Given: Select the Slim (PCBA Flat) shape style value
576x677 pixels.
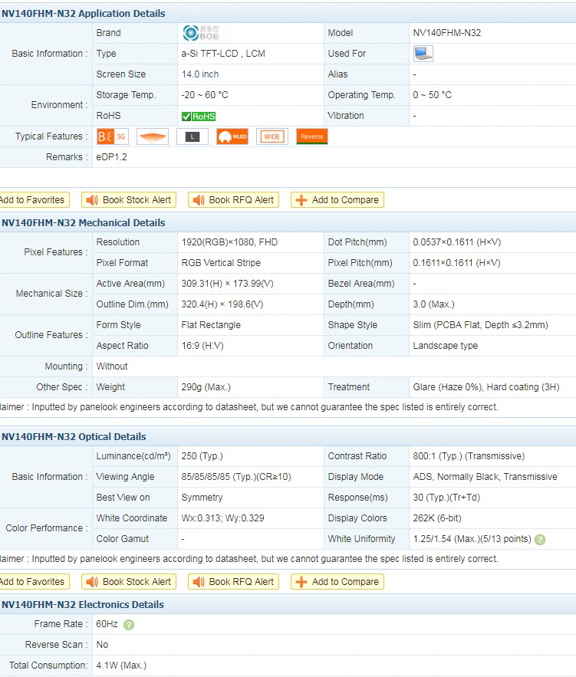Looking at the screenshot, I should [x=481, y=325].
